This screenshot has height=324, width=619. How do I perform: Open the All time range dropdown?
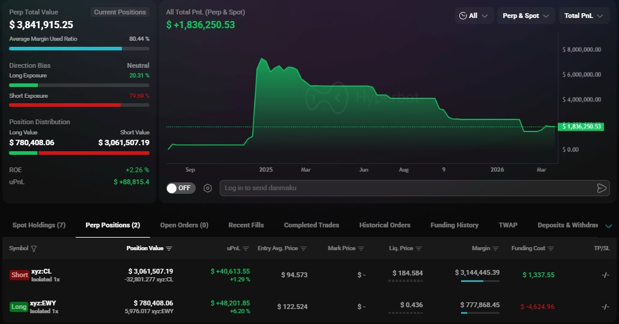point(474,16)
